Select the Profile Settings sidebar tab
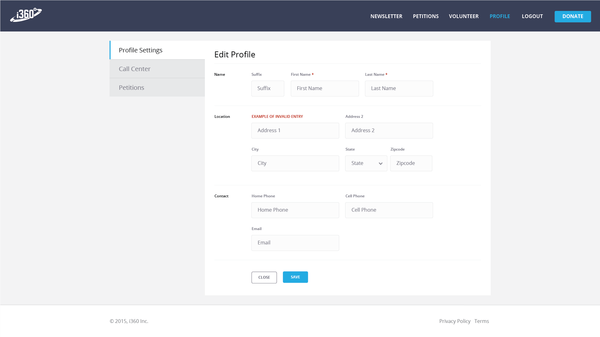 tap(157, 50)
